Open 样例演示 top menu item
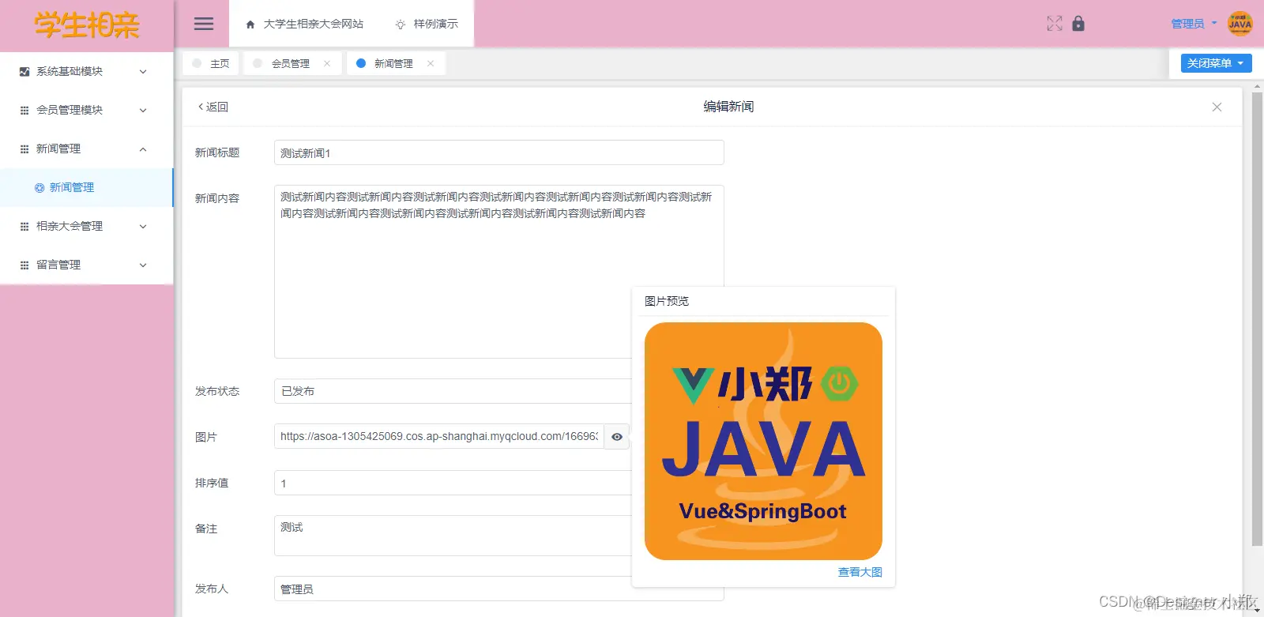Viewport: 1264px width, 617px height. coord(427,24)
